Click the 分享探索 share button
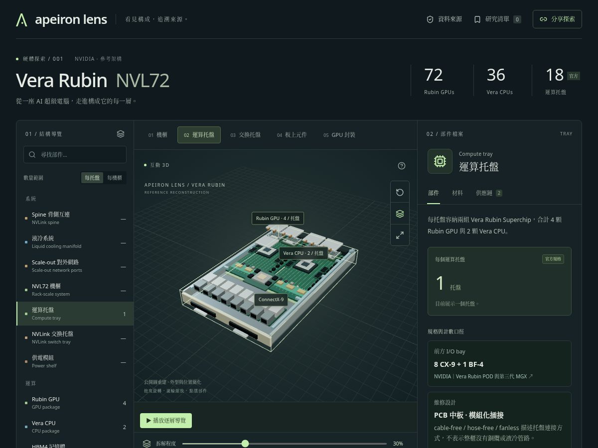The width and height of the screenshot is (598, 448). pyautogui.click(x=557, y=19)
